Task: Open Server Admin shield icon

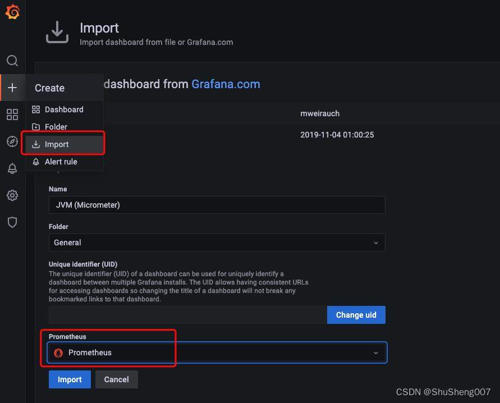Action: point(12,222)
